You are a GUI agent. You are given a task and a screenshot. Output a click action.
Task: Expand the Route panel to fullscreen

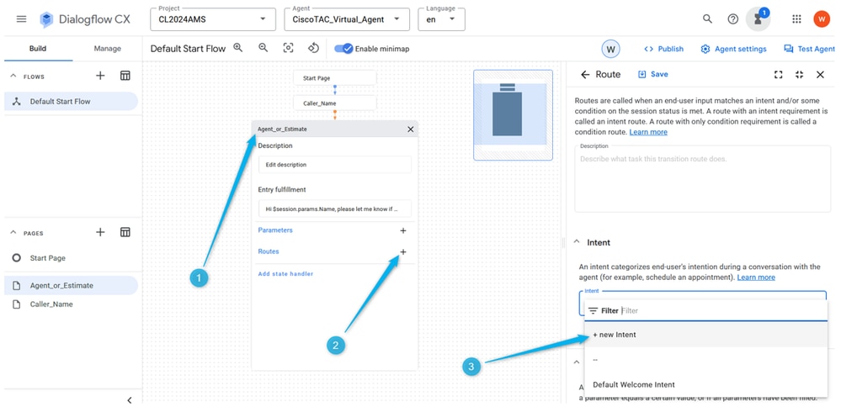pos(778,75)
